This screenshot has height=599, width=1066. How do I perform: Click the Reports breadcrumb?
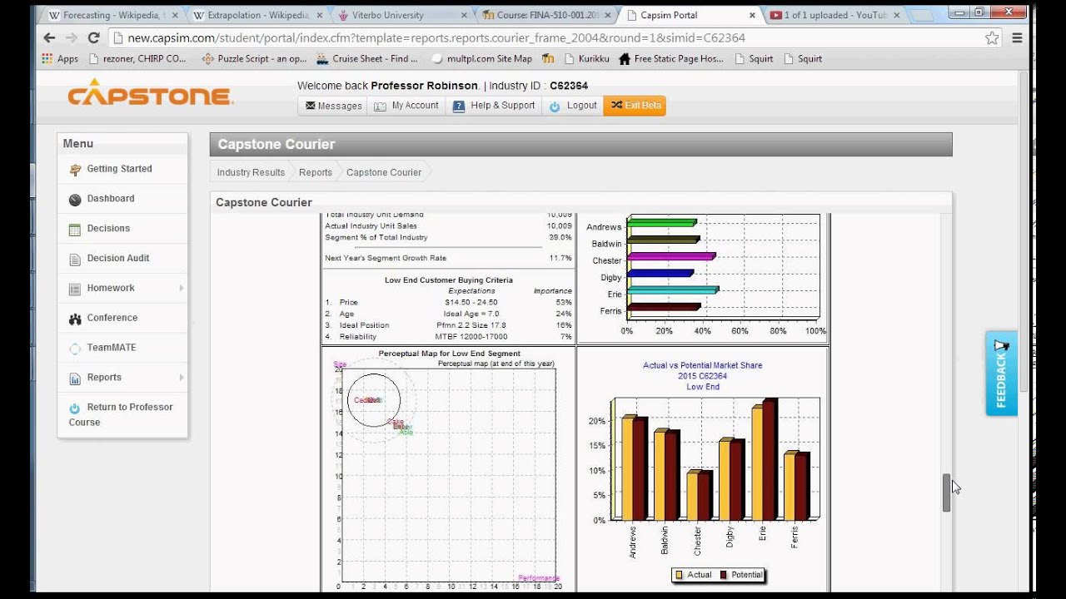click(316, 172)
